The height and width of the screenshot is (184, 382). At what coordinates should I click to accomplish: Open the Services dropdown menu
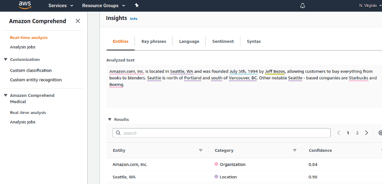click(x=60, y=5)
